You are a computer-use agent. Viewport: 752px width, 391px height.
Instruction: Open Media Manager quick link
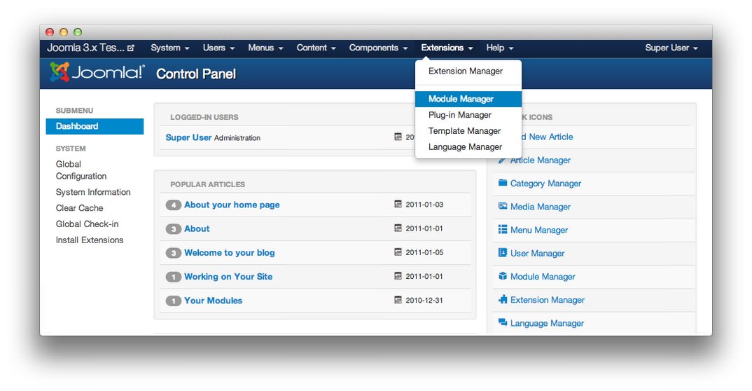541,207
